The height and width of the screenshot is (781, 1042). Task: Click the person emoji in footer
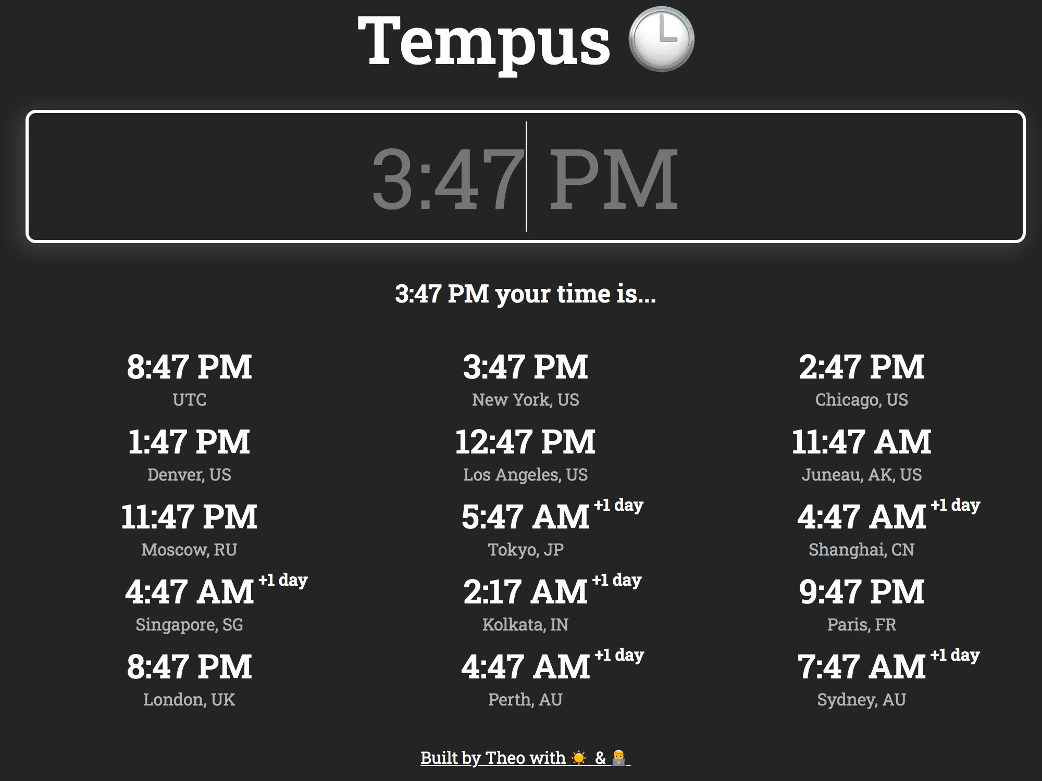(618, 758)
